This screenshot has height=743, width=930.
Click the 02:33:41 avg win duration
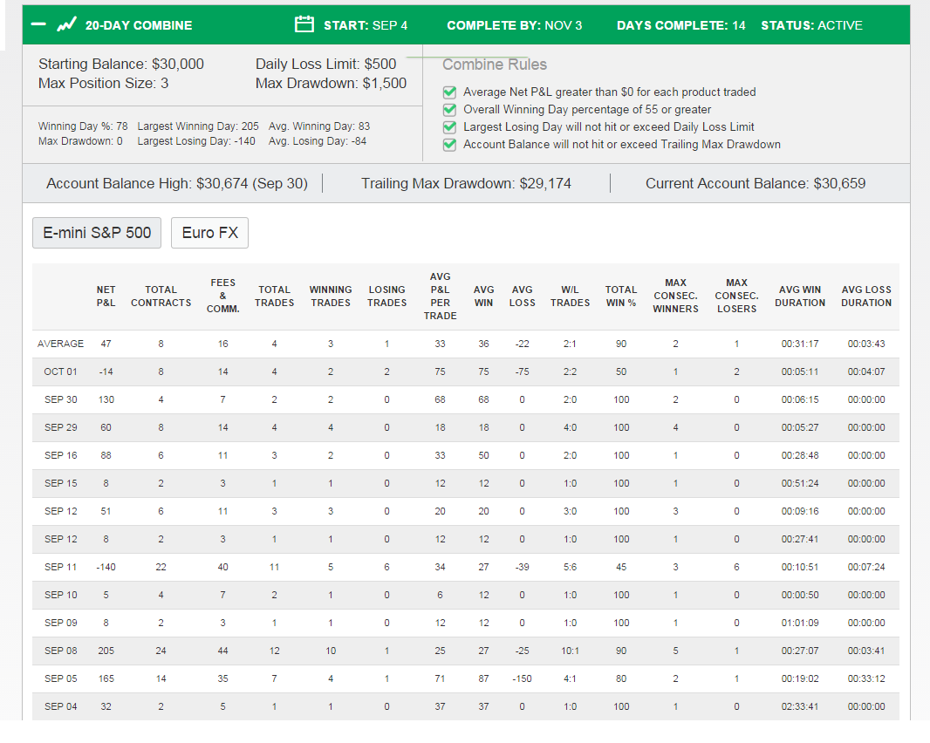[799, 706]
